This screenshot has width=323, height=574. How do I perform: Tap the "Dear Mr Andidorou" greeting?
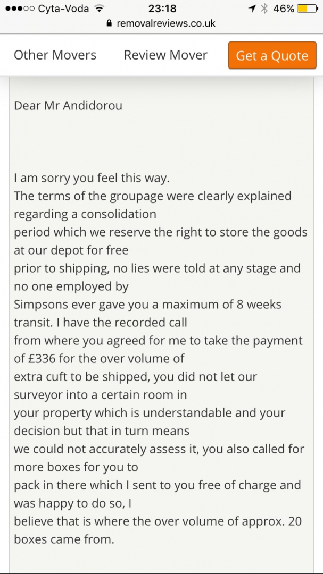point(68,105)
